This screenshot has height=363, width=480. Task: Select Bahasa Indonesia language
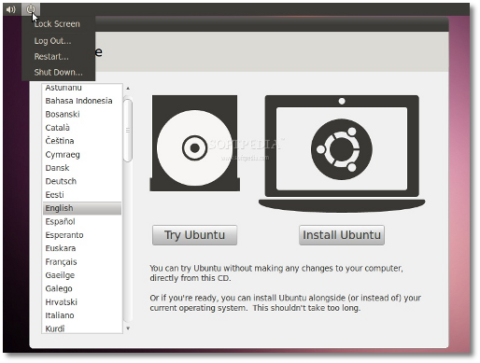[82, 101]
